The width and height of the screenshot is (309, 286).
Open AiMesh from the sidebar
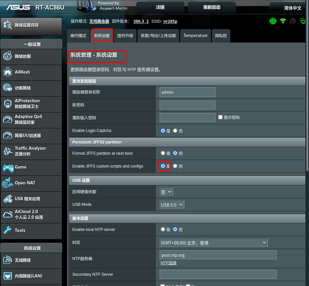pyautogui.click(x=8, y=72)
